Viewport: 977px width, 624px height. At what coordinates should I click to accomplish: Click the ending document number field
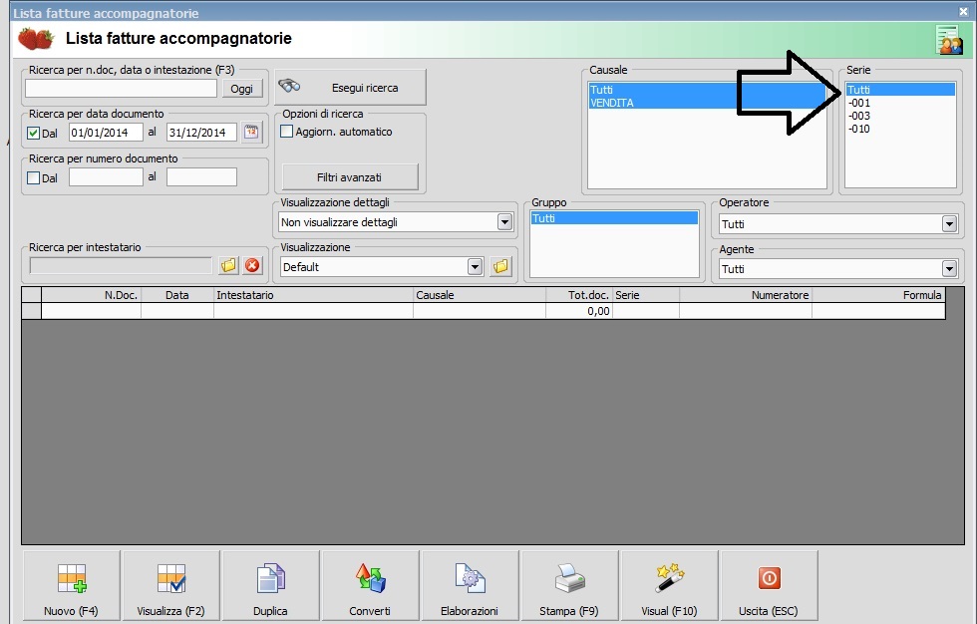pos(201,176)
